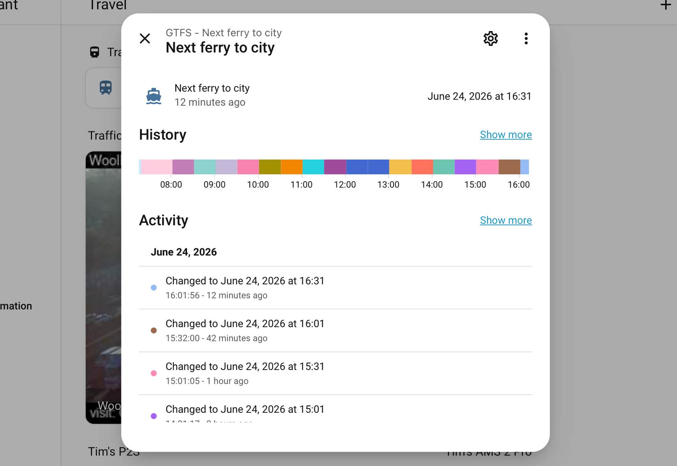
Task: Click the blue dot beside the 16:31 entry
Action: (x=154, y=288)
